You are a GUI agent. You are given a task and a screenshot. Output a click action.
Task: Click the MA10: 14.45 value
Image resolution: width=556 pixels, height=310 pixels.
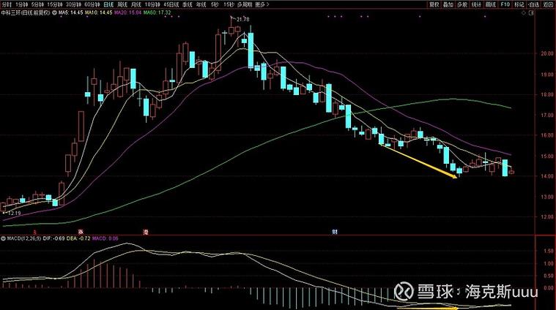coord(98,12)
